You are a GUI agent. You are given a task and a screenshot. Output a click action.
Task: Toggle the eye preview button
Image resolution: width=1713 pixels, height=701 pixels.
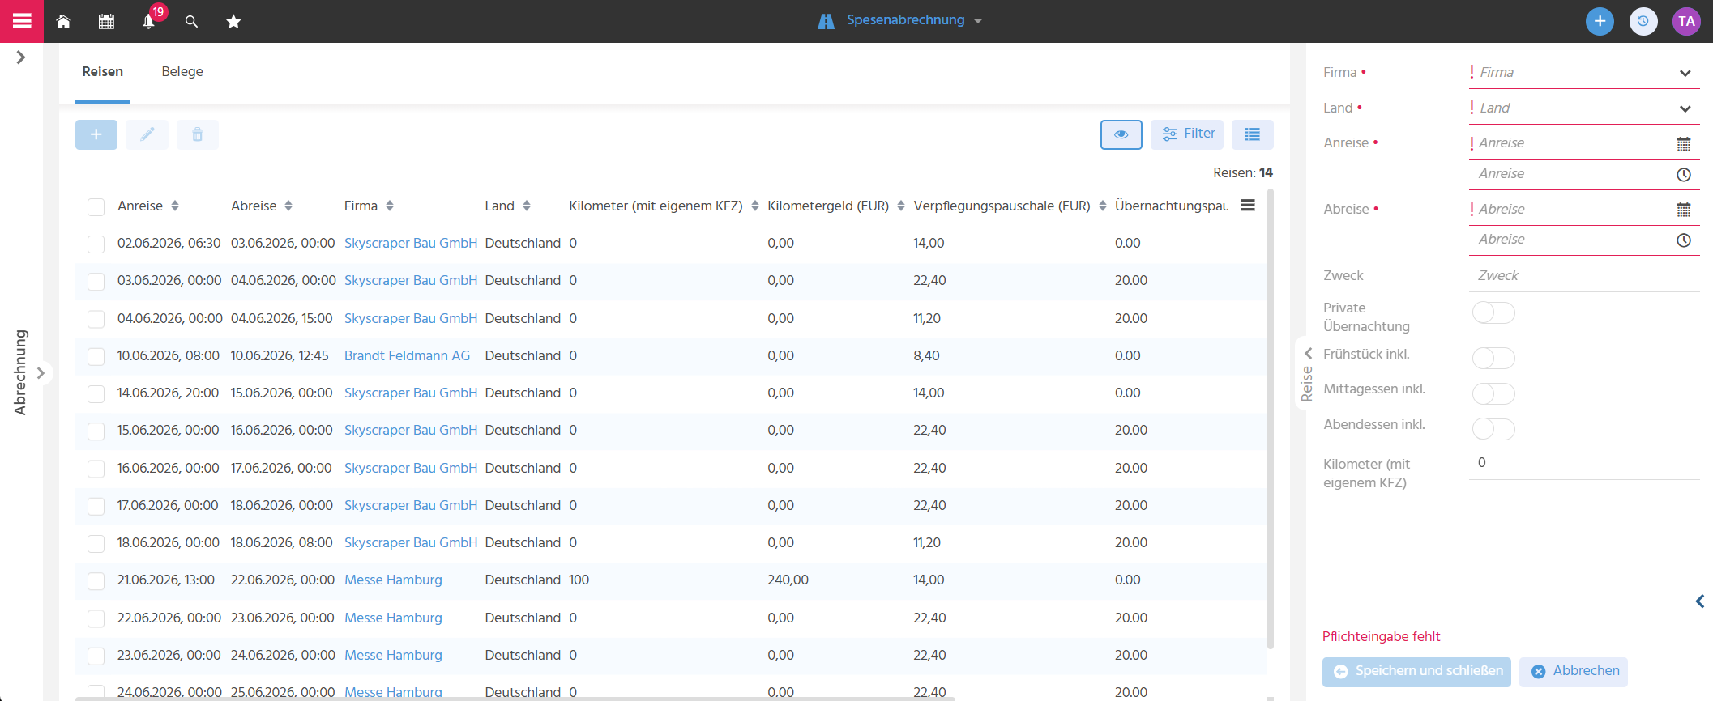click(1121, 134)
